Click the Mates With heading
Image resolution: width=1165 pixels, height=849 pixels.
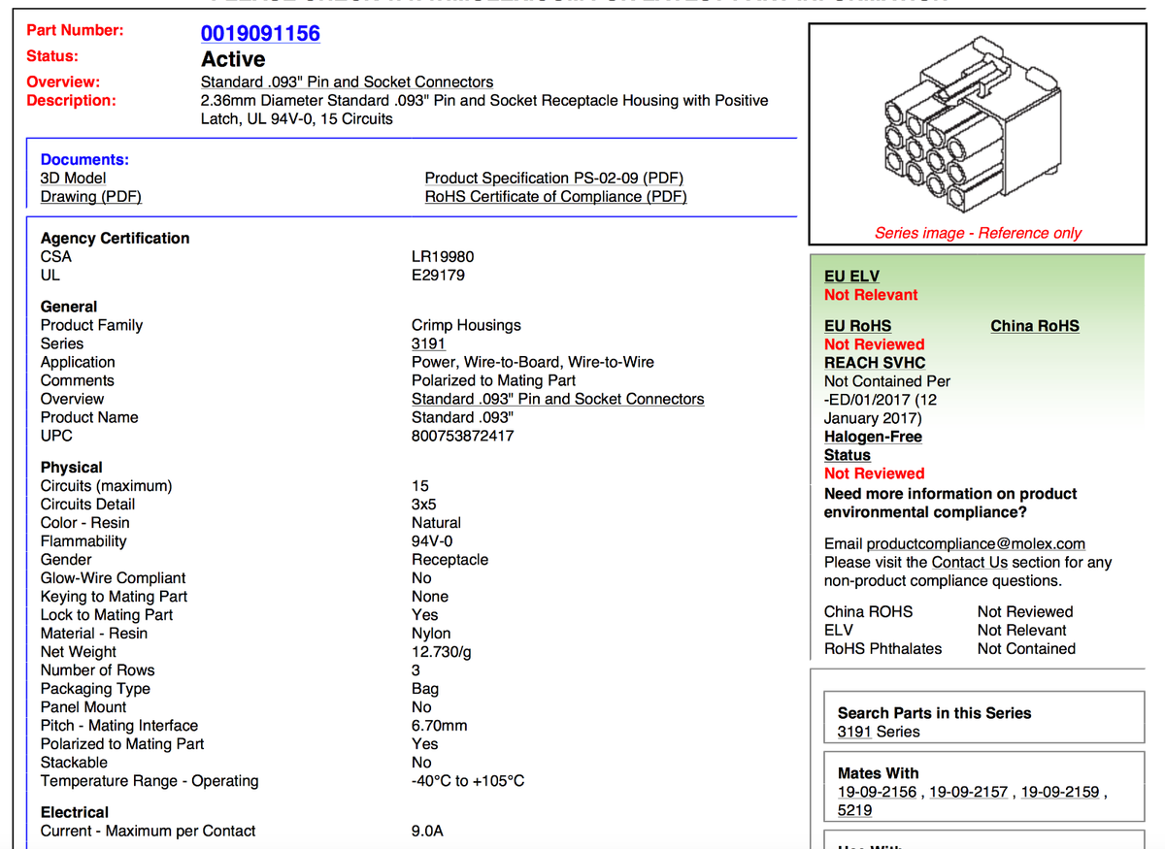878,774
